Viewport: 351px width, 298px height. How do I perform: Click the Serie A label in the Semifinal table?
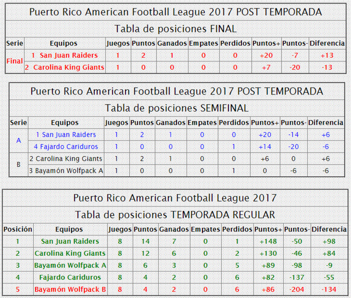click(x=18, y=140)
